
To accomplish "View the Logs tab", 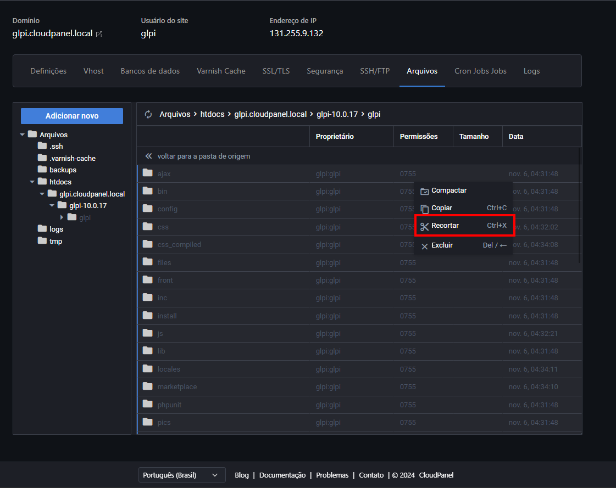I will pos(531,71).
